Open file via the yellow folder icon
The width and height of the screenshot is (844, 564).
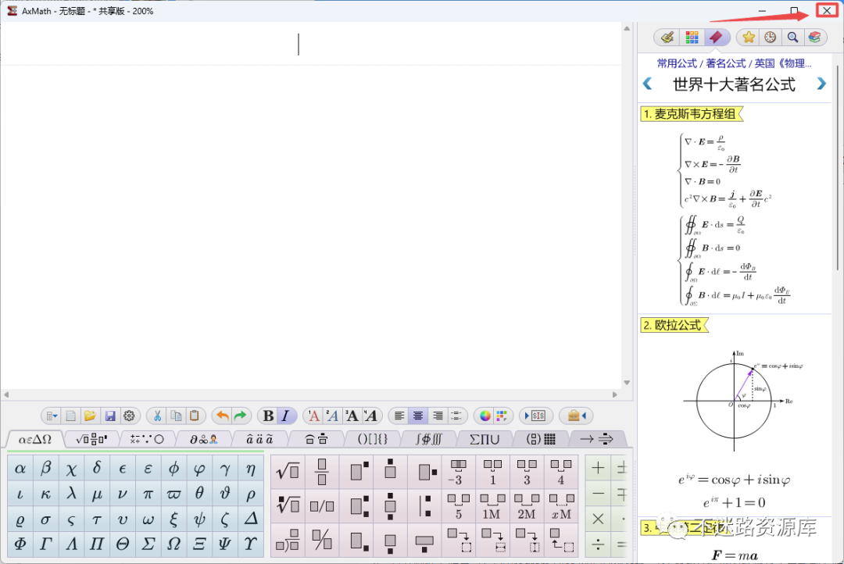click(x=90, y=416)
